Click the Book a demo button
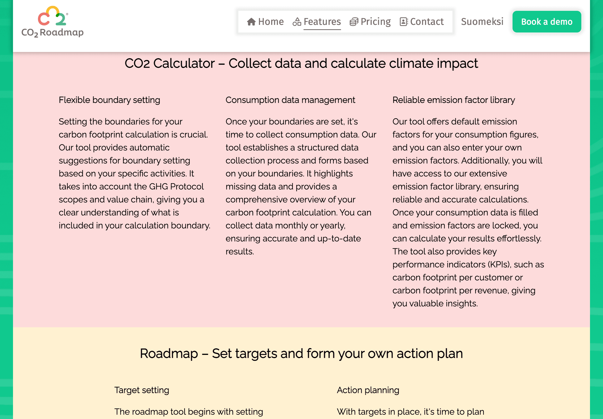The width and height of the screenshot is (603, 419). pos(547,22)
